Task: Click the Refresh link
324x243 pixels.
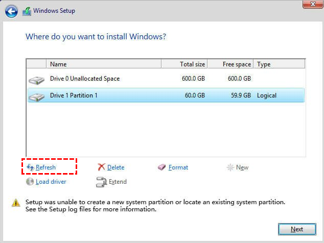Action: pos(45,167)
